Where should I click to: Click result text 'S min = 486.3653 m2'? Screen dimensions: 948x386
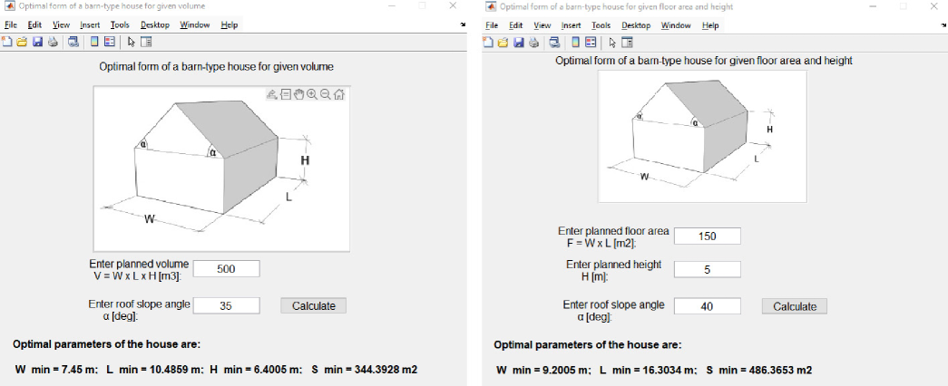(758, 370)
